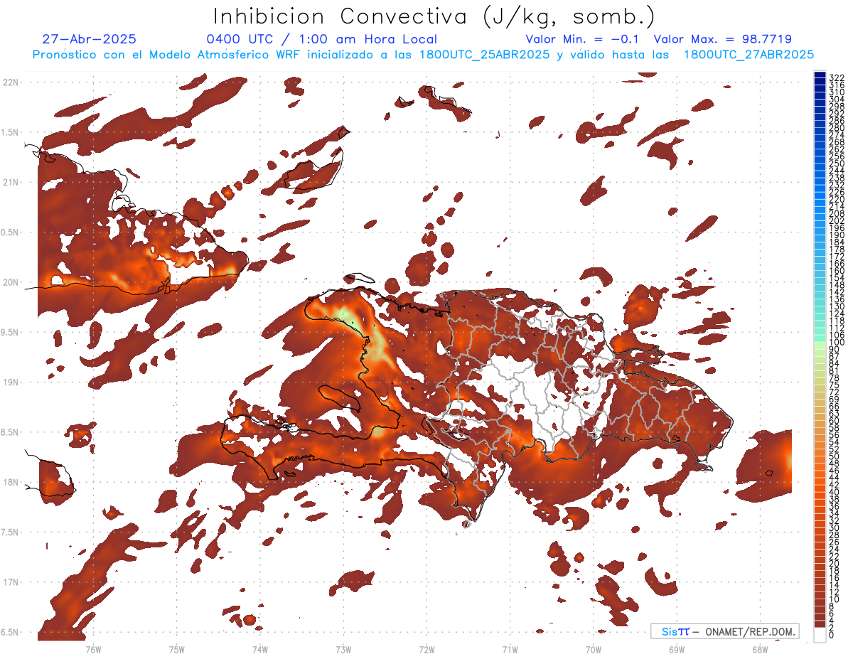Click the date "27-Abr-2025"
The height and width of the screenshot is (659, 853).
(90, 40)
